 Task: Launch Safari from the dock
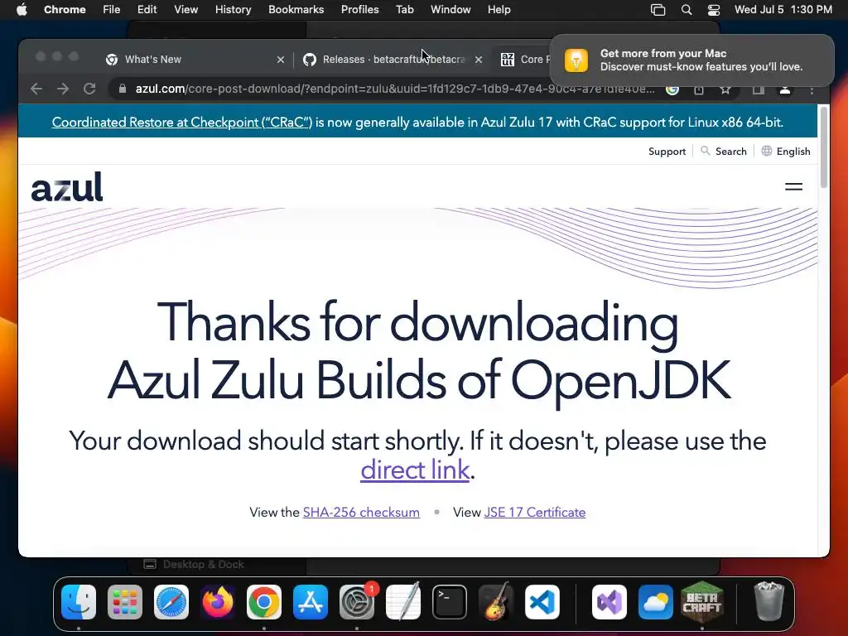(171, 602)
